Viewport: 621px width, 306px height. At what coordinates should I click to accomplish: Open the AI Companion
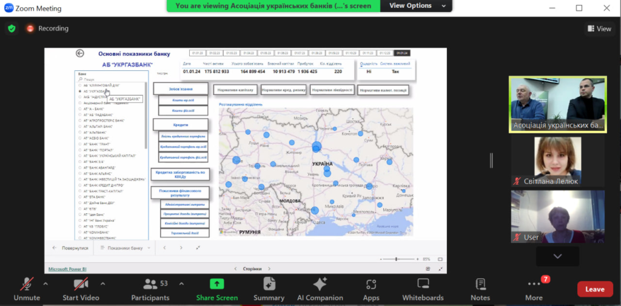(320, 290)
